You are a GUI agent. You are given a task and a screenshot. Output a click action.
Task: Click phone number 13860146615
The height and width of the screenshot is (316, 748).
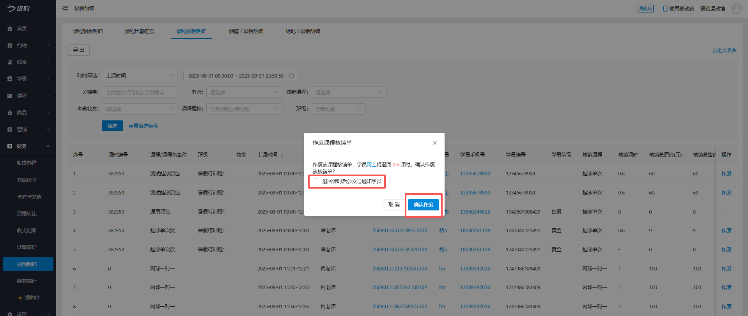[x=475, y=212]
